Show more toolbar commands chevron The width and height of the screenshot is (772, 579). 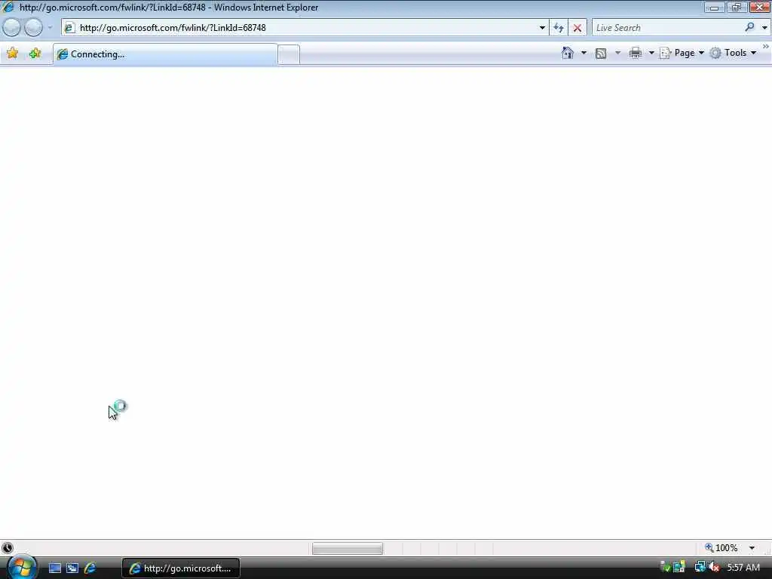[766, 47]
